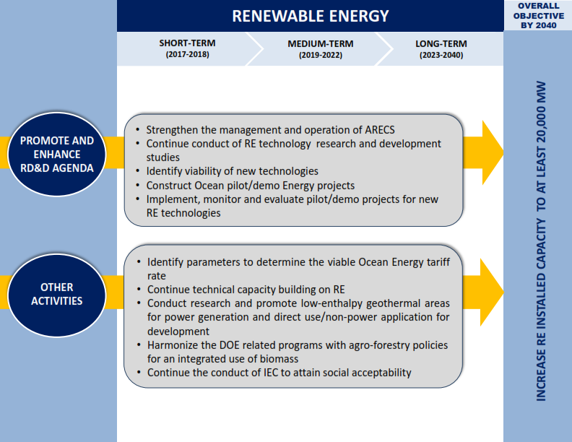Click the OVERALL OBJECTIVE BY 2040 heading
This screenshot has height=442, width=572.
click(x=539, y=16)
